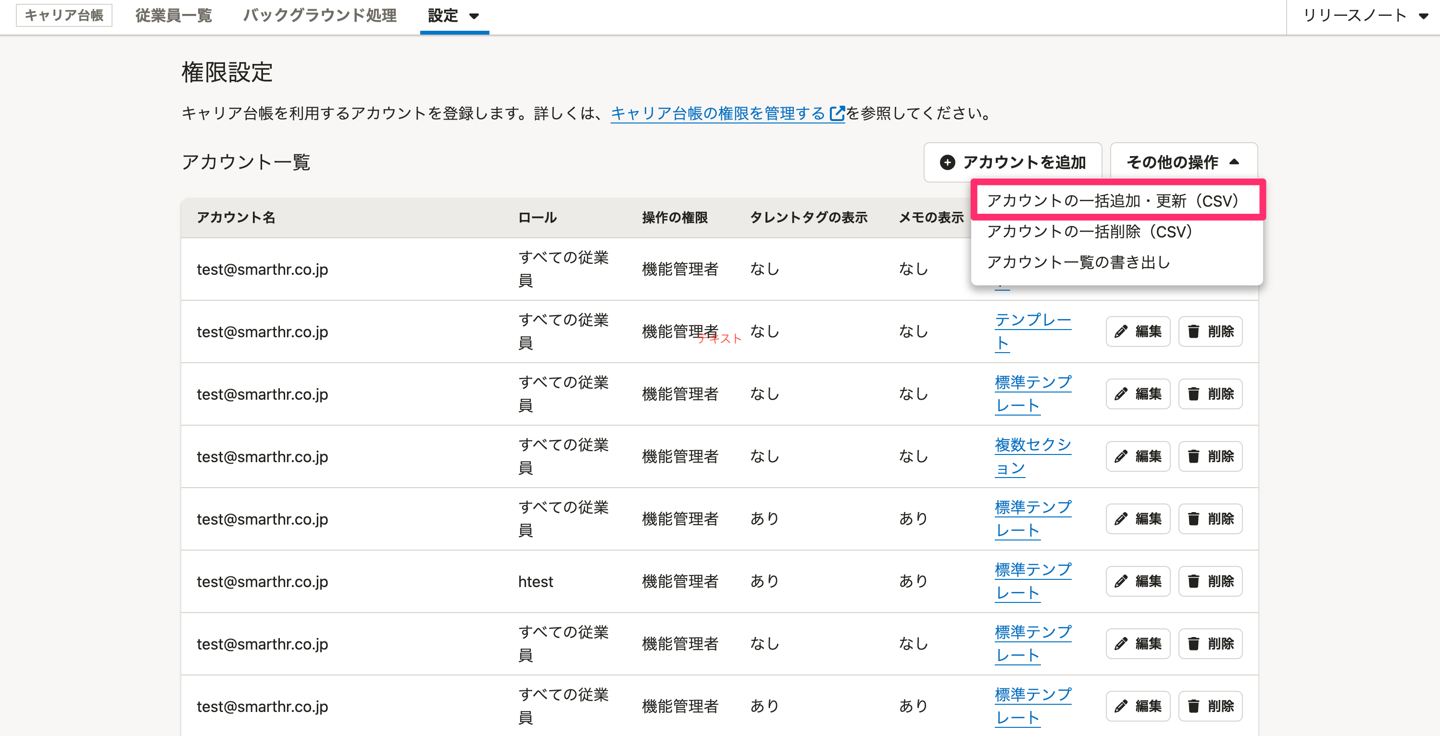The height and width of the screenshot is (736, 1440).
Task: Click the アカウント名 column header
Action: pyautogui.click(x=236, y=217)
